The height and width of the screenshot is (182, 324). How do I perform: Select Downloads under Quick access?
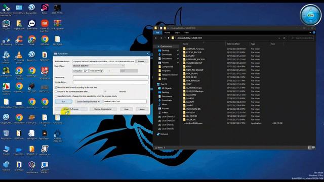point(167,55)
